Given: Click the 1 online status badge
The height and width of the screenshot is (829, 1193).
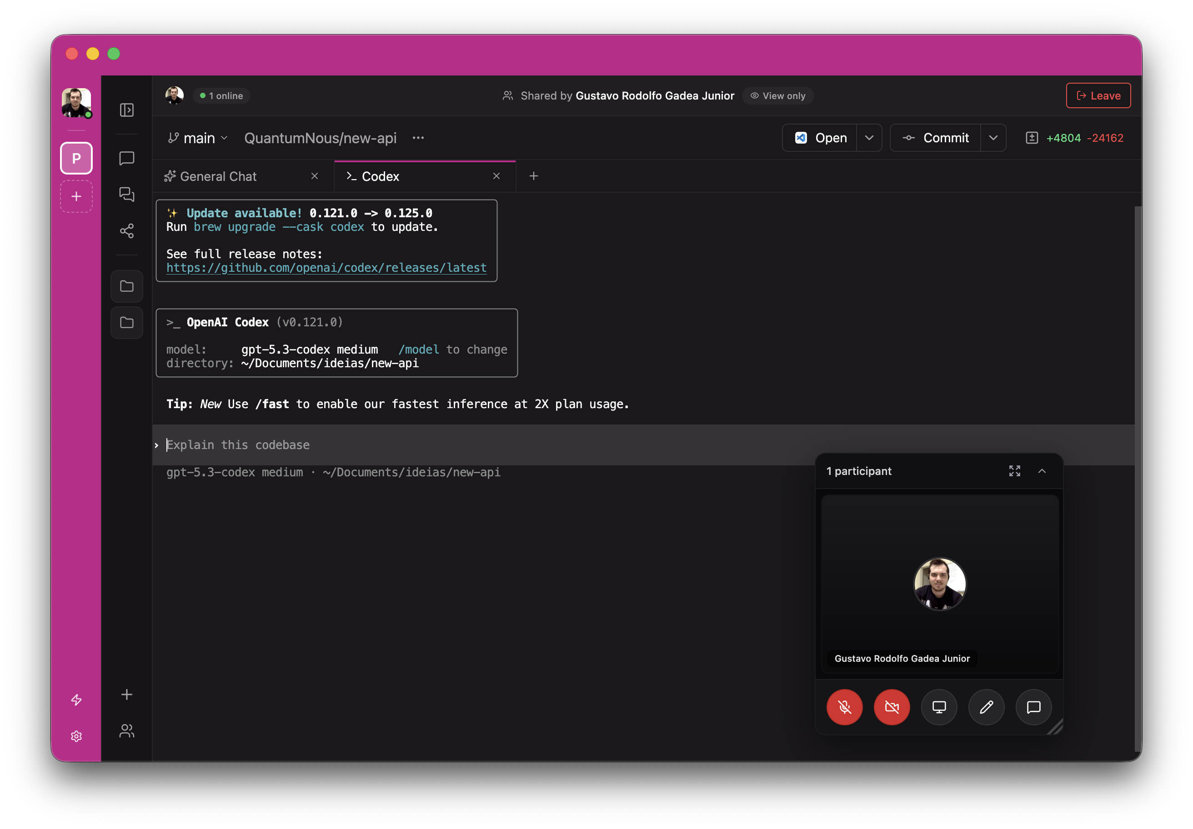Looking at the screenshot, I should tap(221, 95).
